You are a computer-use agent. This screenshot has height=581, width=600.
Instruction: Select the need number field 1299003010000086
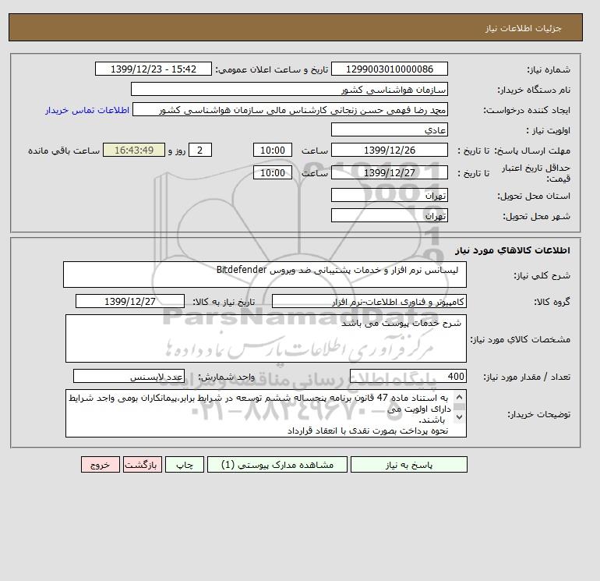click(389, 69)
